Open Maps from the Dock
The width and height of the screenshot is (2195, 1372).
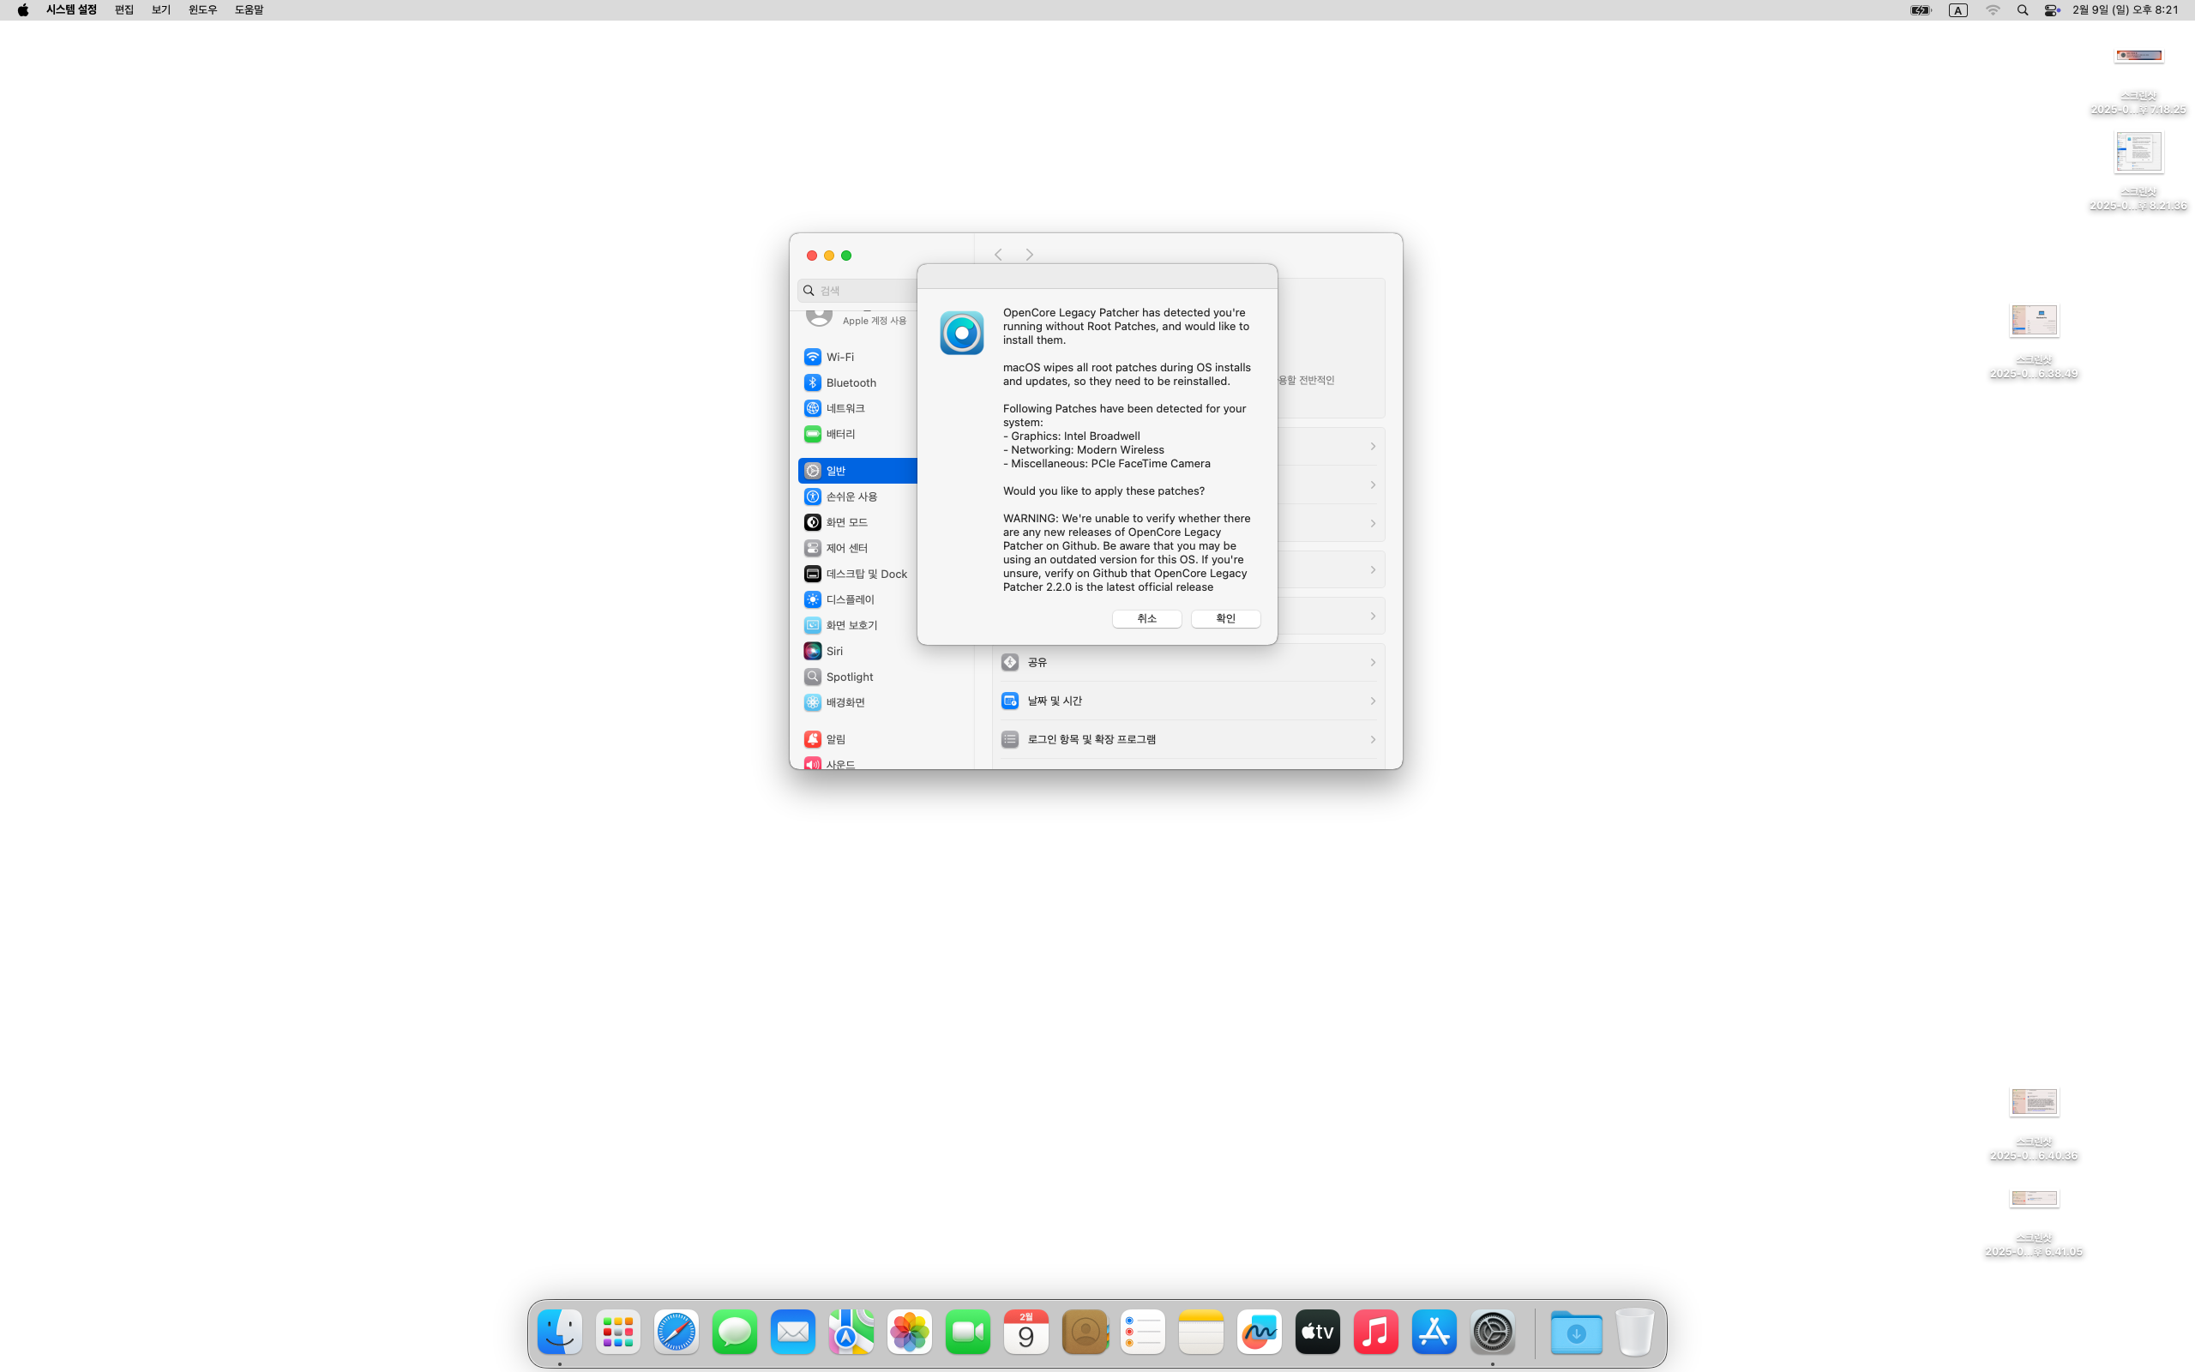coord(851,1331)
